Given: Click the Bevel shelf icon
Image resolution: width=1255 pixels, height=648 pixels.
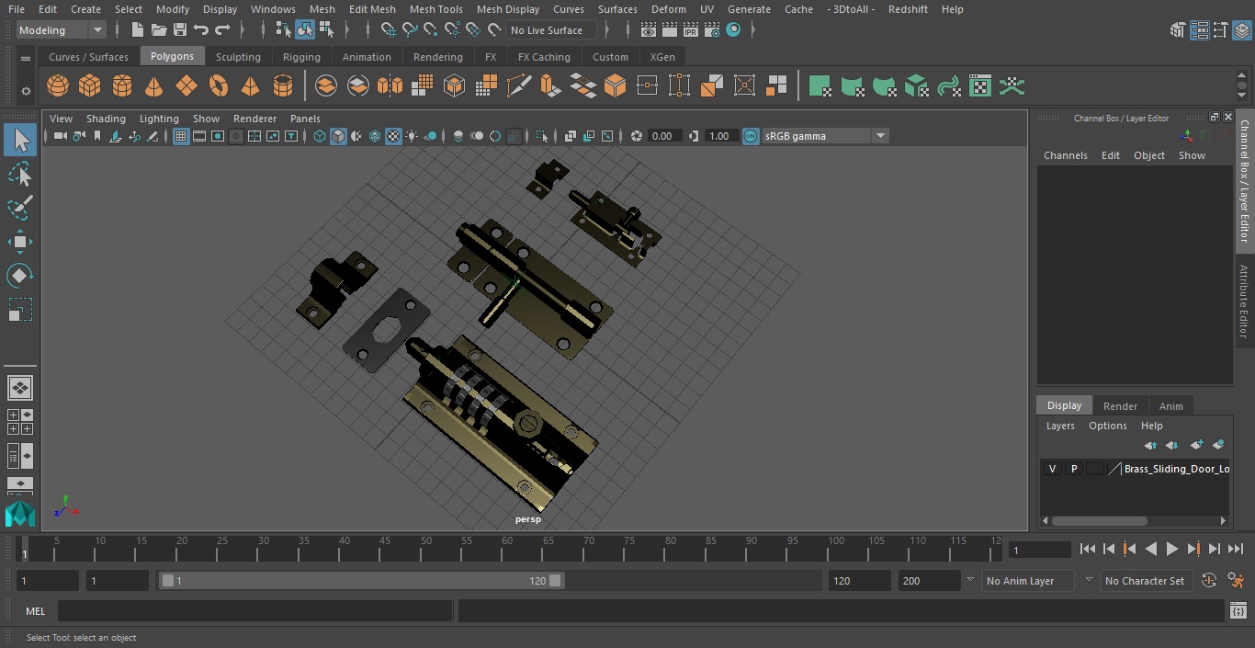Looking at the screenshot, I should click(x=615, y=86).
